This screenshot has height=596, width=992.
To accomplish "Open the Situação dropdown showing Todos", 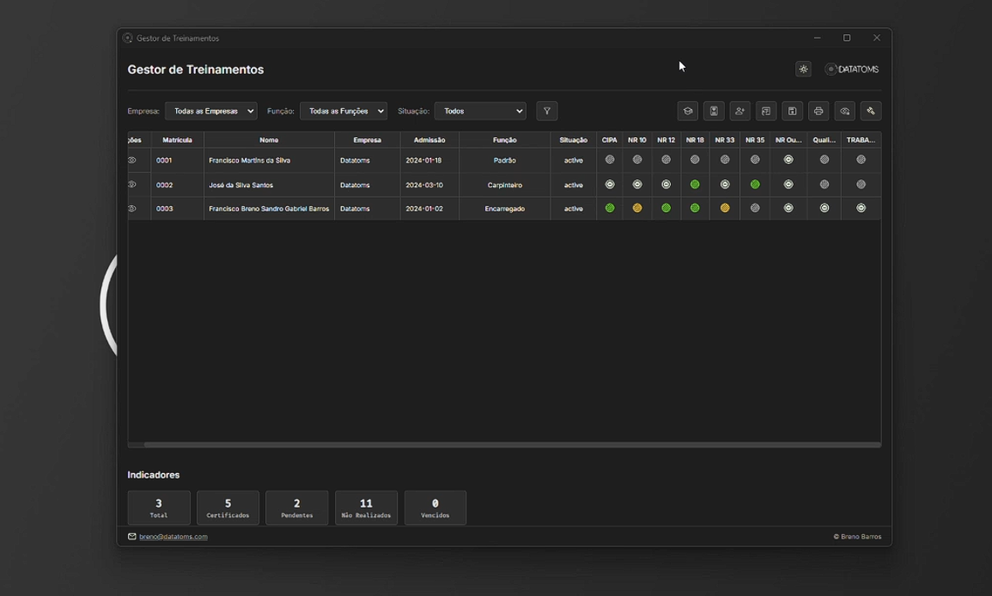I will point(480,112).
